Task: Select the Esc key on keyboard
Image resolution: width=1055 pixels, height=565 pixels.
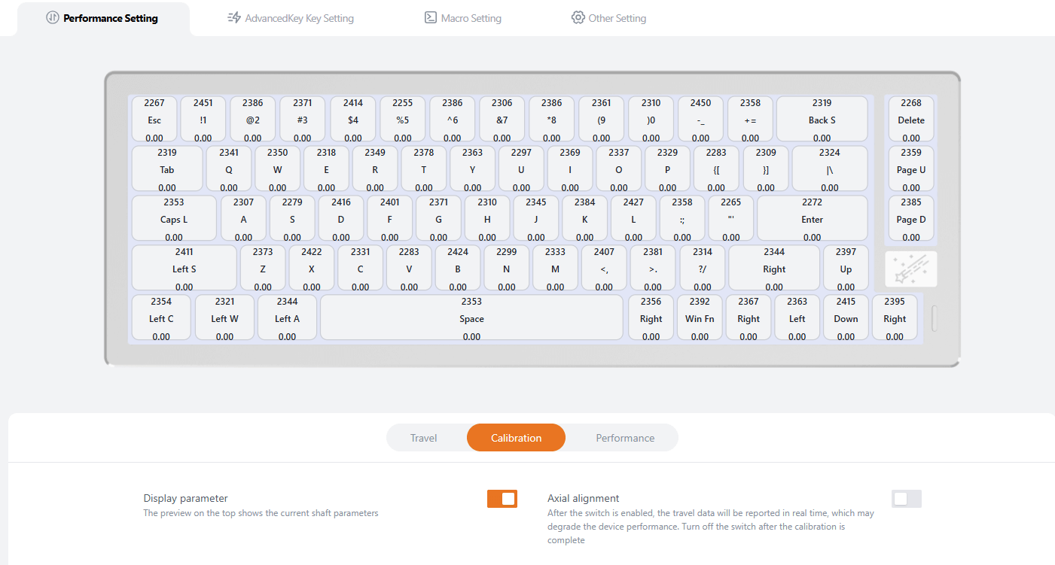Action: point(154,120)
